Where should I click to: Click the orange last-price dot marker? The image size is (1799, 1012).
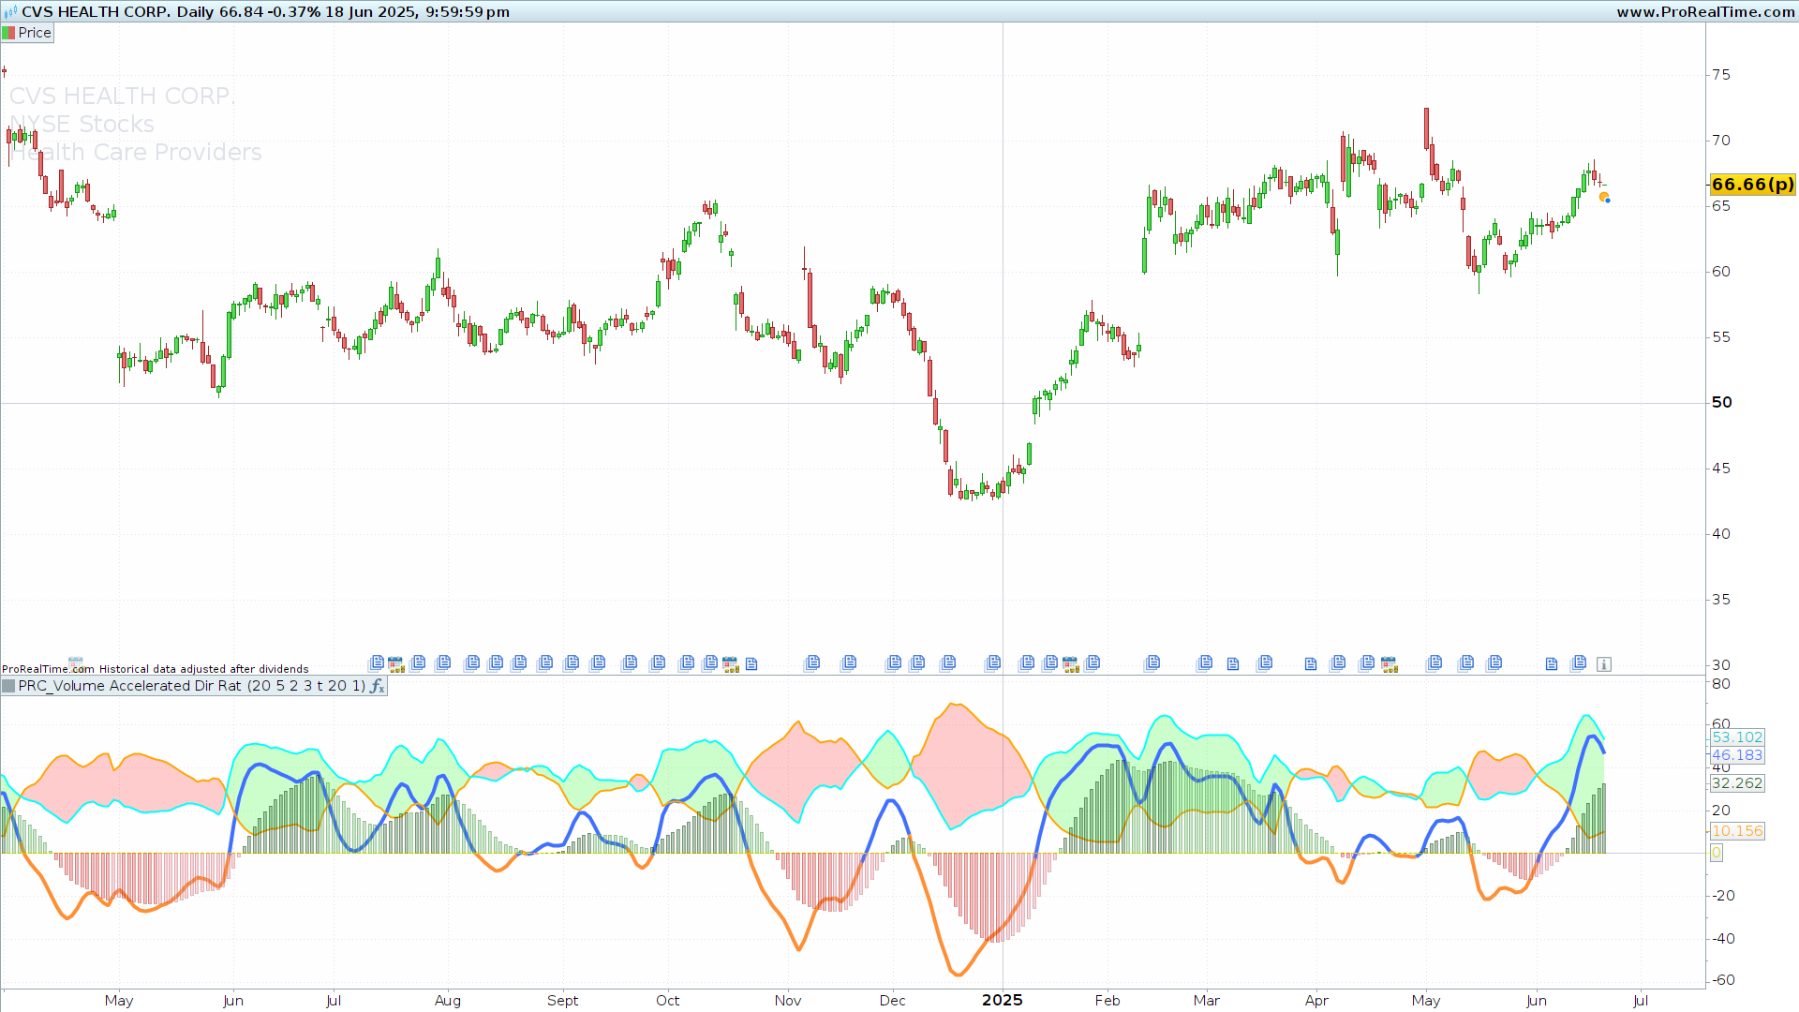pos(1603,197)
